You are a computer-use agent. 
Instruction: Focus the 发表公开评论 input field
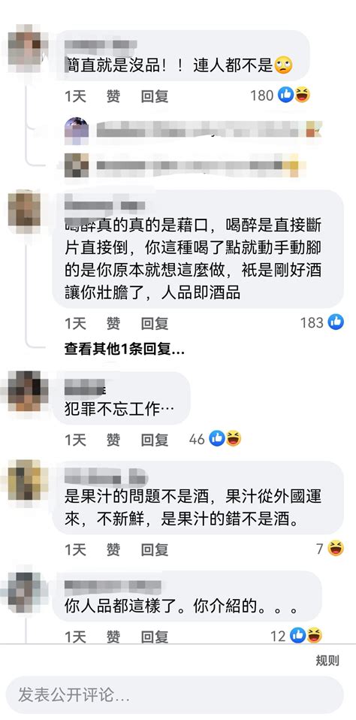pyautogui.click(x=174, y=694)
